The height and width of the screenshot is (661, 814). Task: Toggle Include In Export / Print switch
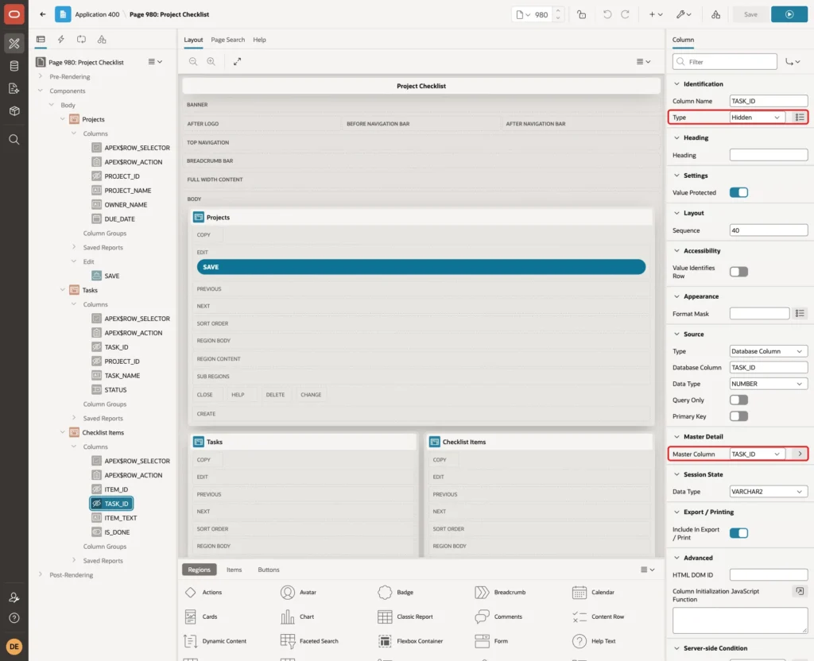point(738,533)
